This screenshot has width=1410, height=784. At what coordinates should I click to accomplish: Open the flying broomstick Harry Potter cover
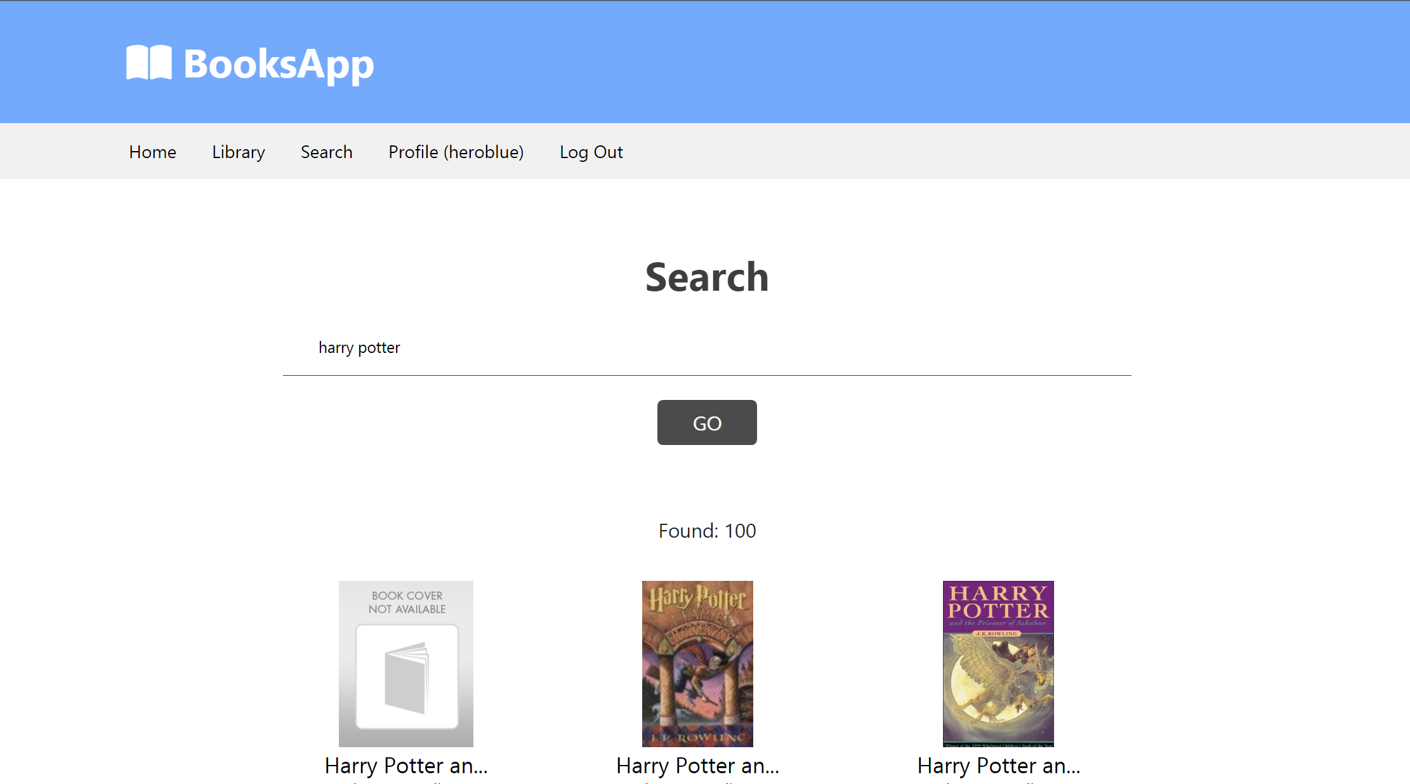pos(697,663)
